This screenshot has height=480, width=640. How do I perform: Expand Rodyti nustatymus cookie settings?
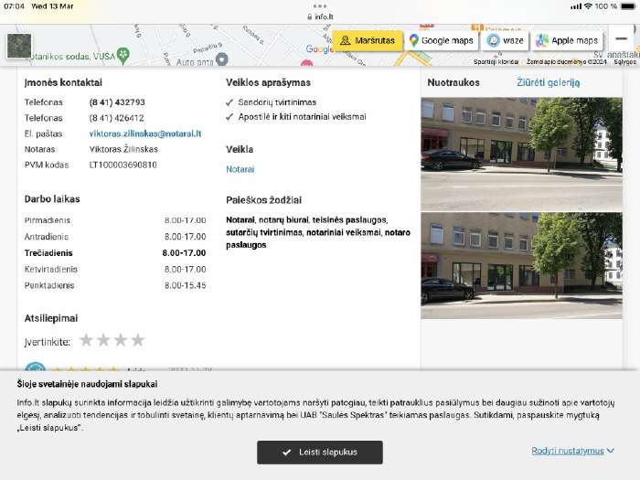[x=572, y=451]
